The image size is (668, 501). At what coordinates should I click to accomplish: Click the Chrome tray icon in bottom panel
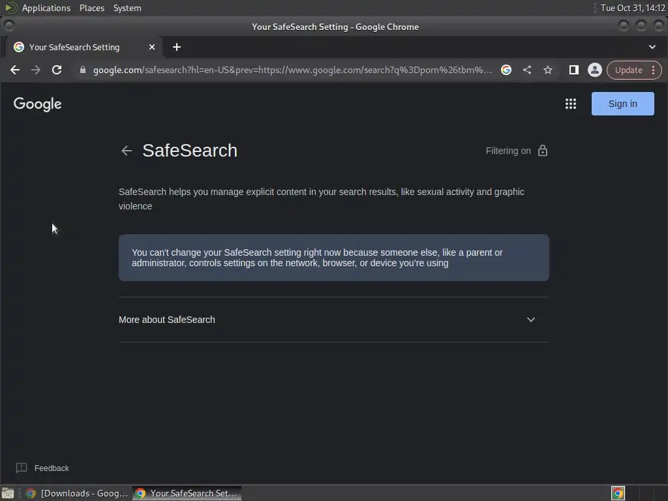pos(618,493)
